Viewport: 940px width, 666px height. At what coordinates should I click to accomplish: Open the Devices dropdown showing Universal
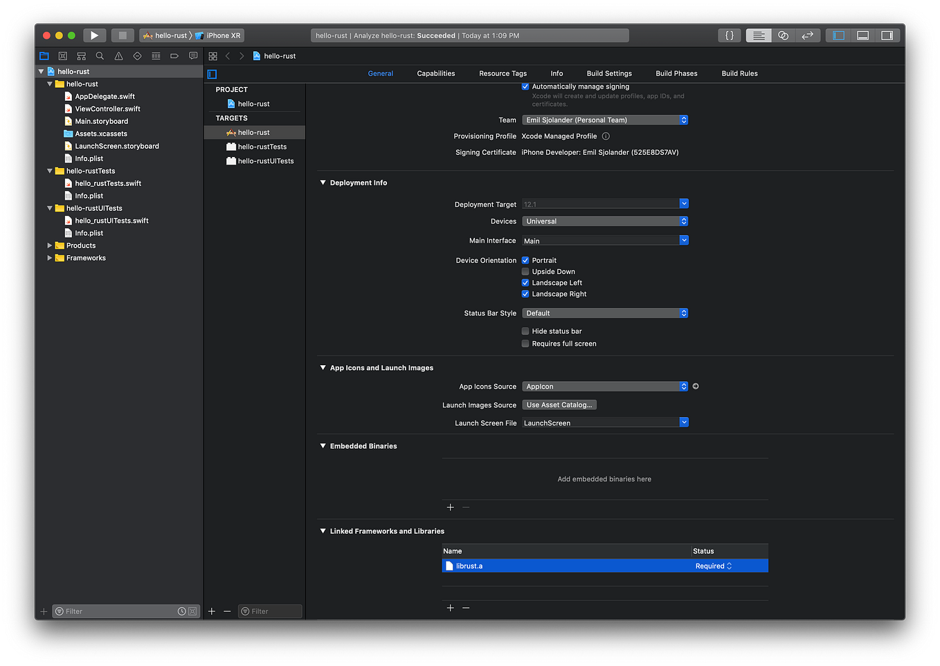coord(605,221)
